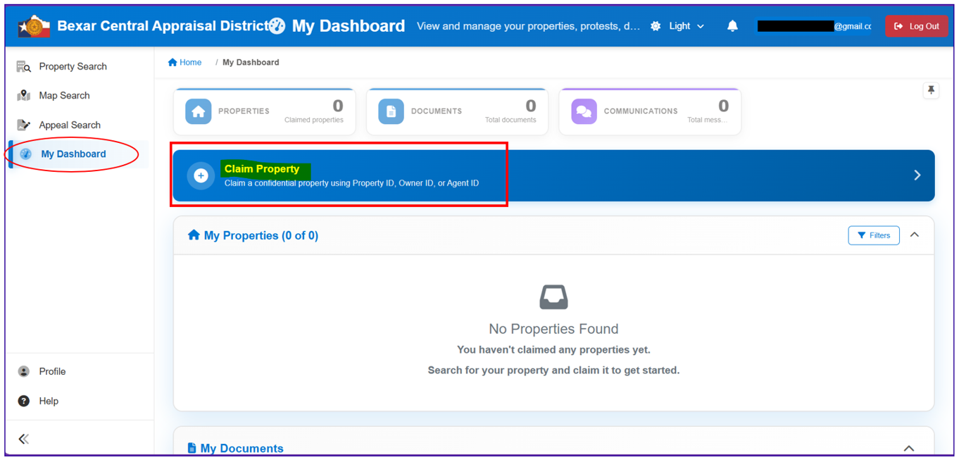The width and height of the screenshot is (959, 460).
Task: Click the arrow on the Claim Property banner
Action: click(x=917, y=175)
